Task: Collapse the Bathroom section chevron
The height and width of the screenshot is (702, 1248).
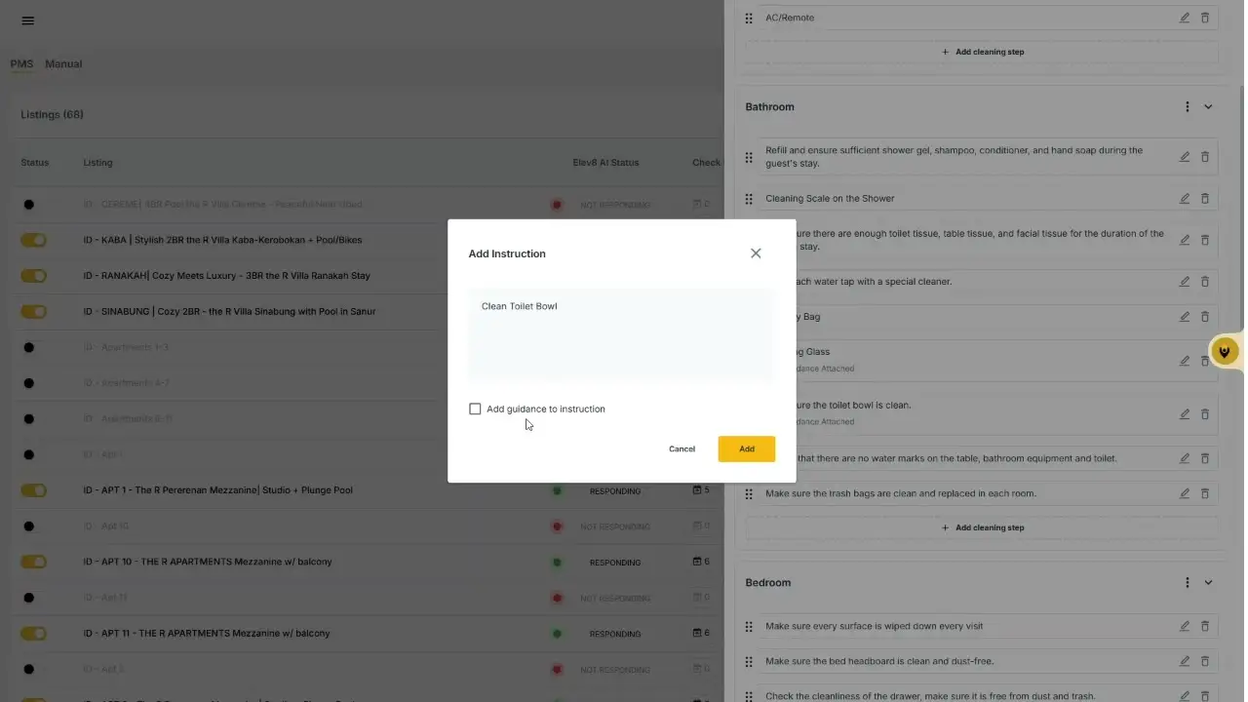Action: coord(1208,106)
